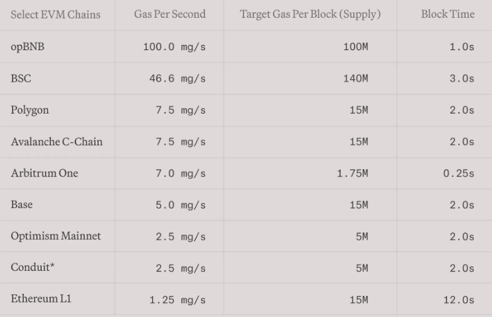Click the 140M target gas cell
This screenshot has width=492, height=317.
[x=356, y=79]
